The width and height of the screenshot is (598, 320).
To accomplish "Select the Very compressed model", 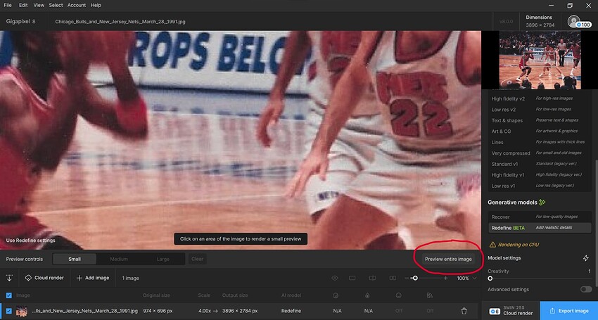I will point(540,153).
